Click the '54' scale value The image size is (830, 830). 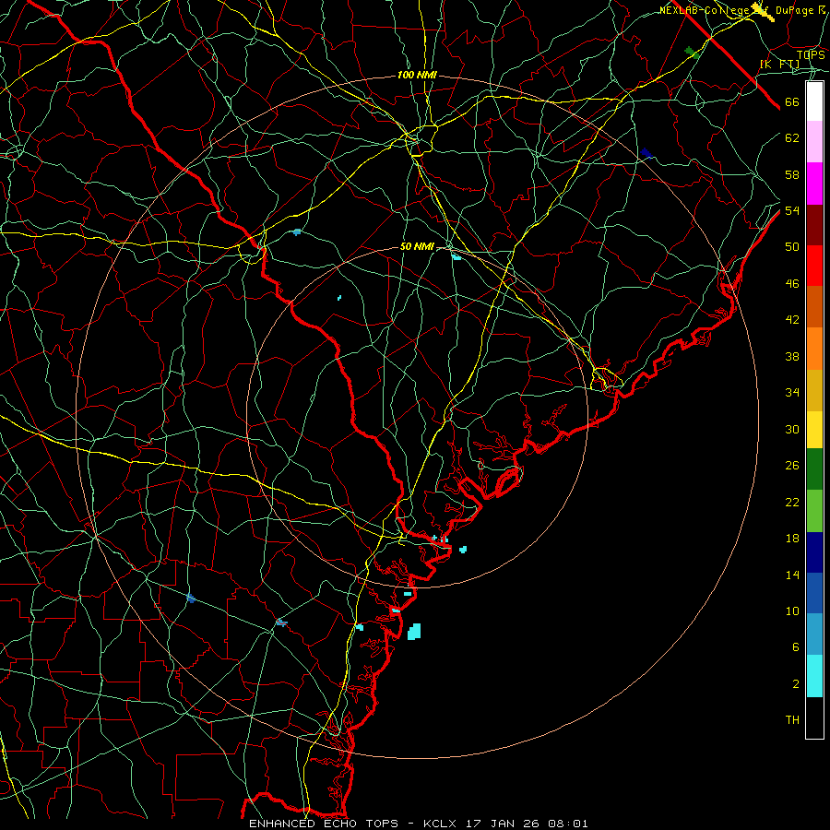[x=792, y=210]
